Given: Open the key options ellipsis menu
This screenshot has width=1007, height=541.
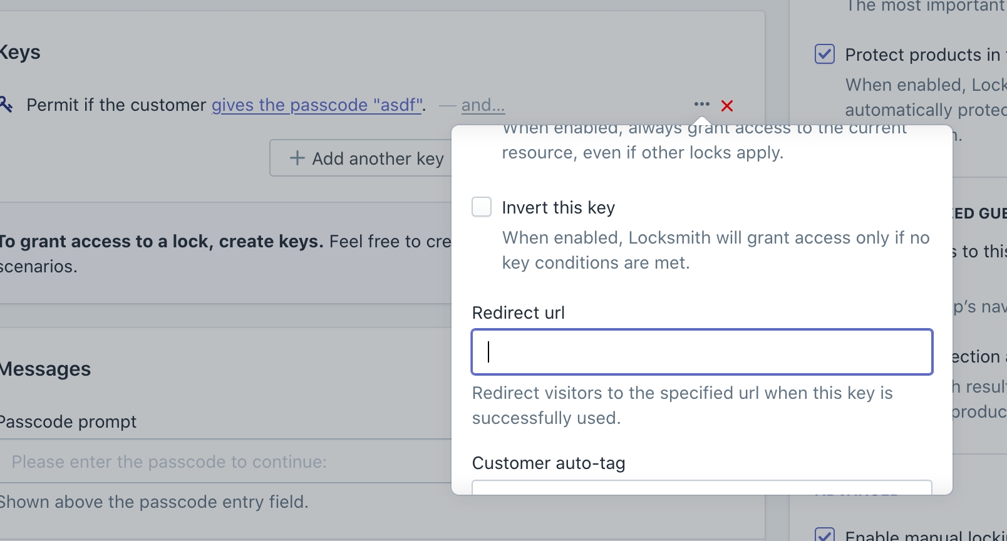Looking at the screenshot, I should [x=701, y=105].
